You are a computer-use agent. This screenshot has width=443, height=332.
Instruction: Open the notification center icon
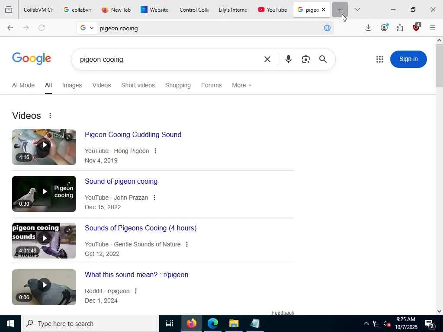tap(430, 324)
